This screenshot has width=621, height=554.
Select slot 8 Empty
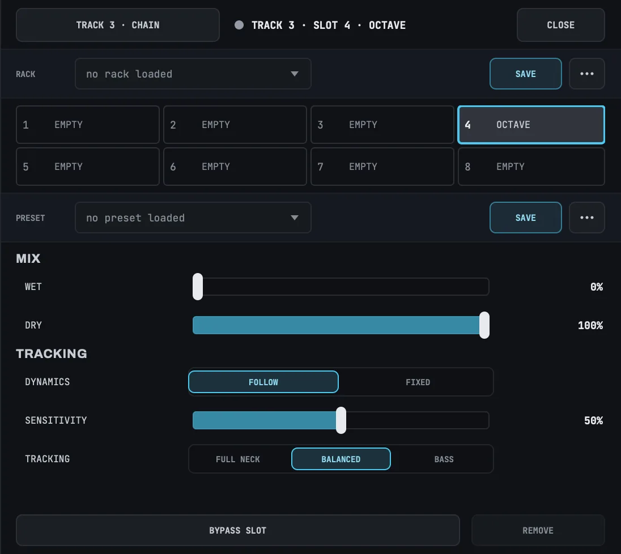pyautogui.click(x=531, y=167)
